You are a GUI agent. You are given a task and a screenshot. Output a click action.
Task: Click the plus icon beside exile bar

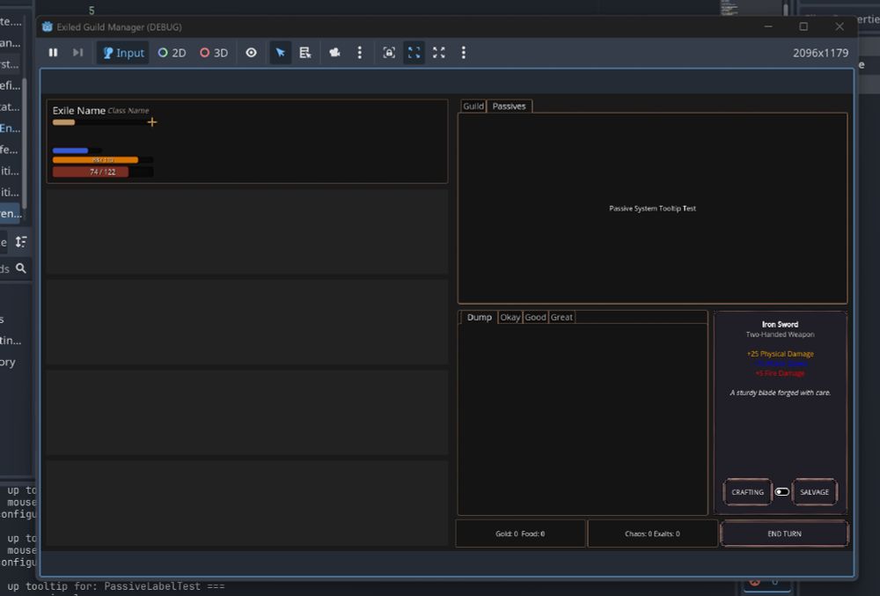coord(152,121)
